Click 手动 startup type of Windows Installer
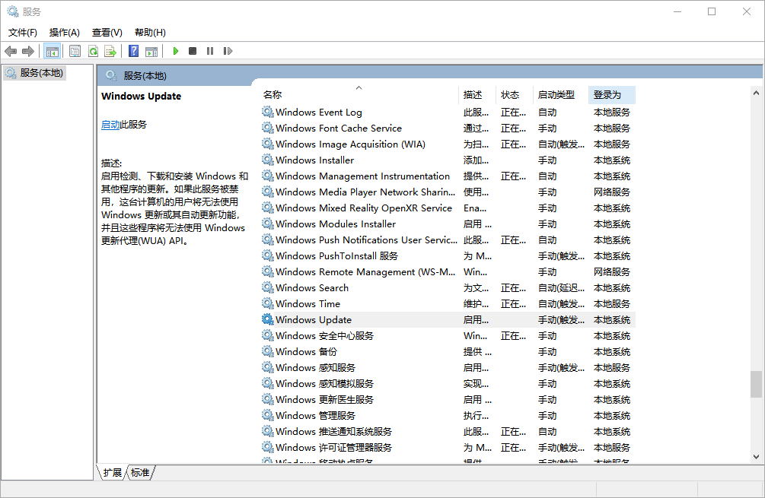Viewport: 765px width, 498px height. pos(547,160)
